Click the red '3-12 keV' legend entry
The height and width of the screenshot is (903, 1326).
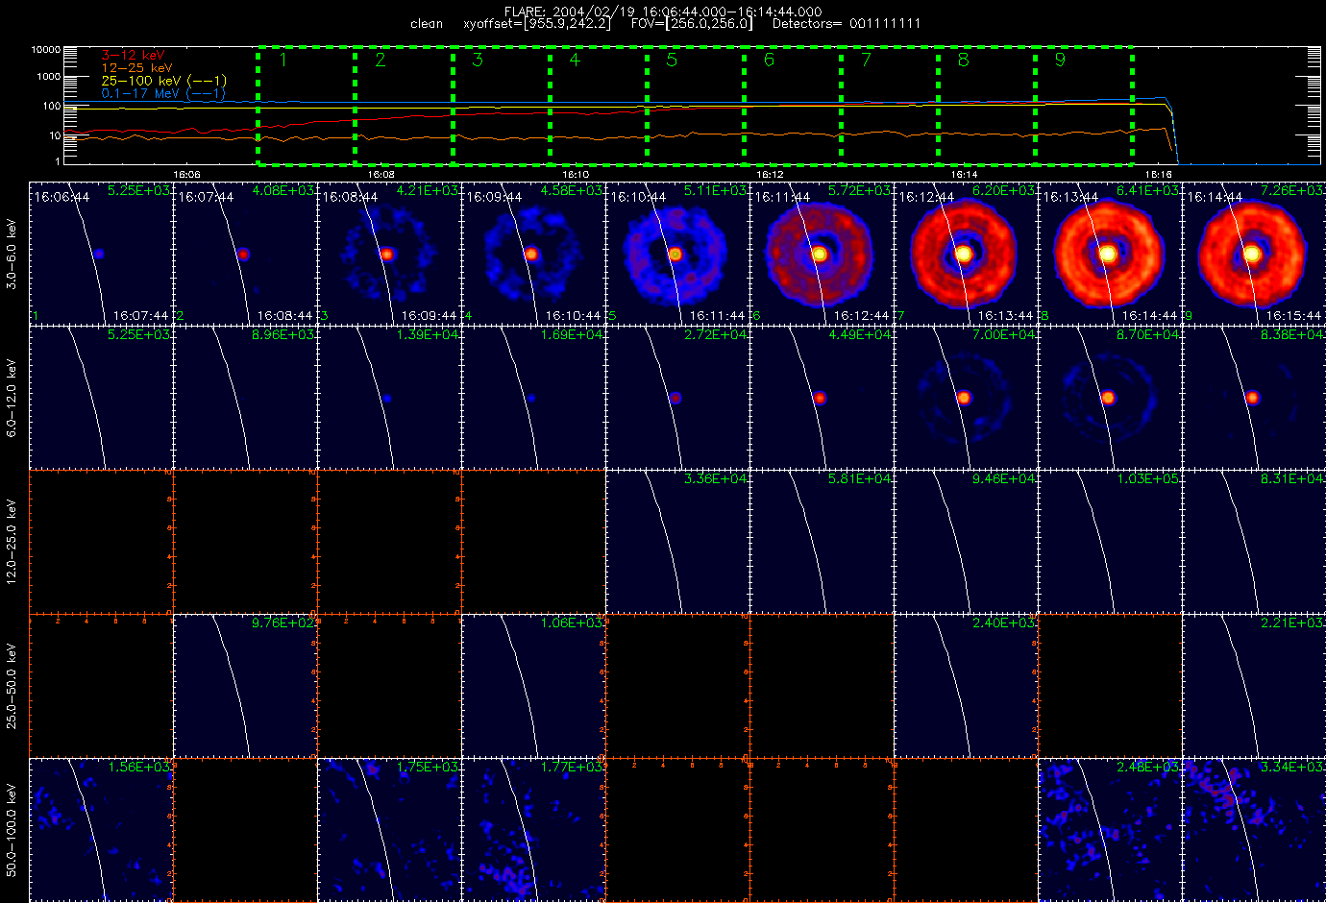pyautogui.click(x=134, y=56)
